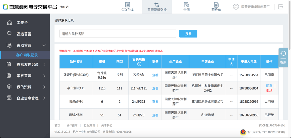Click the 浙江旭日药业有限公司 cell
Image resolution: width=291 pixels, height=138 pixels.
[x=208, y=75]
